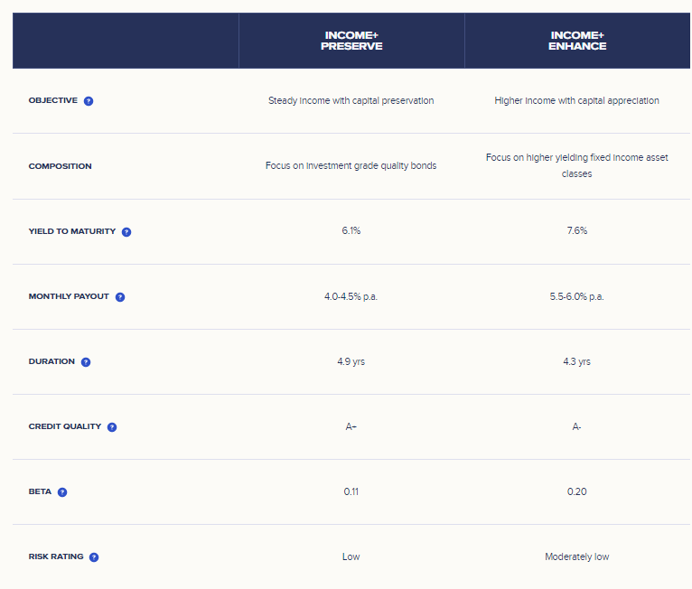
Task: Open the Risk Rating help icon
Action: [94, 557]
